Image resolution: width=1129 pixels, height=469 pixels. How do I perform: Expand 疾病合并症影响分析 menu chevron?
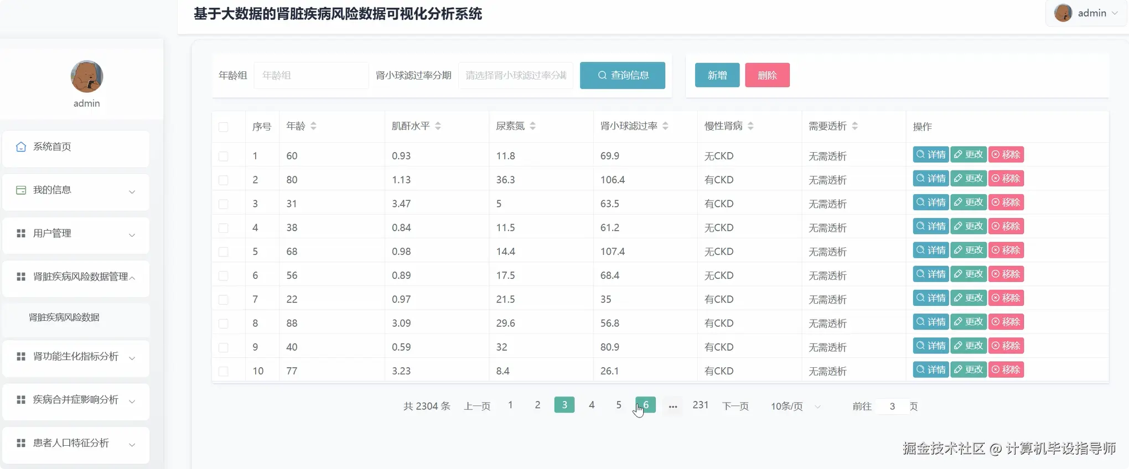pos(132,401)
